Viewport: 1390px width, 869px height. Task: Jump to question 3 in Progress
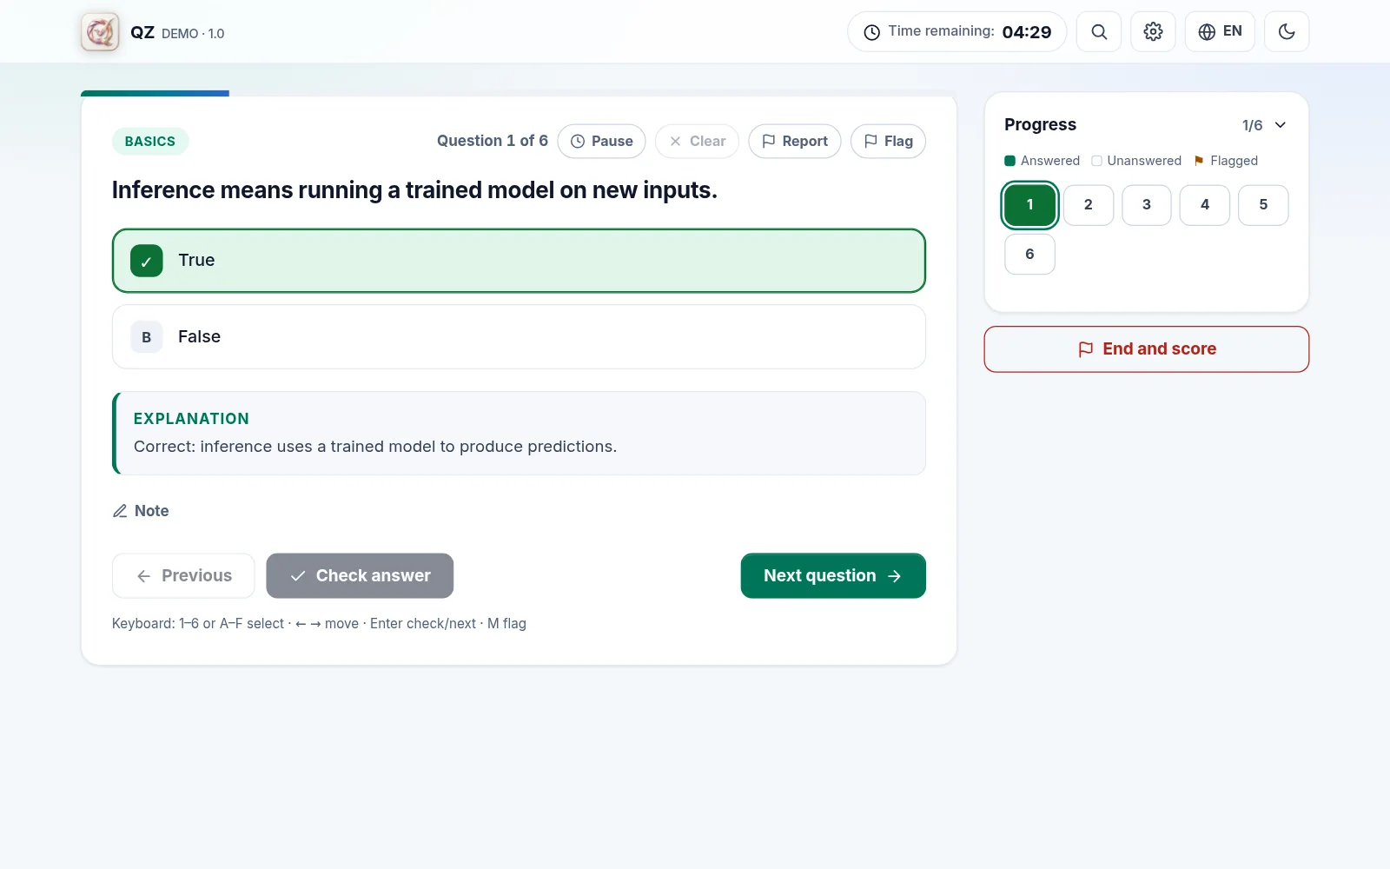pos(1147,205)
